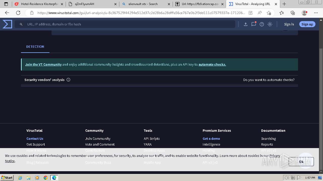
Task: Open the upload file icon
Action: [246, 24]
